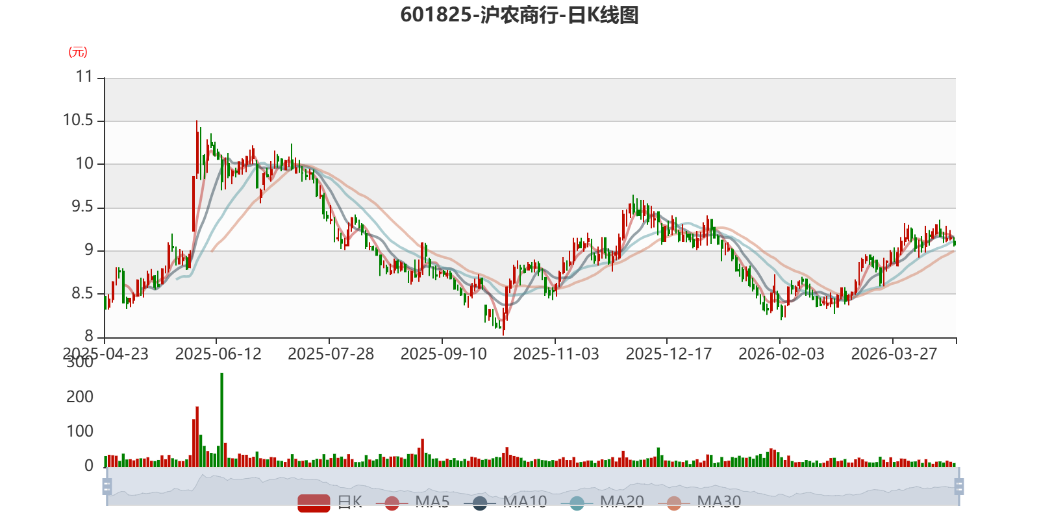Click the 2025-12-17 date axis label
This screenshot has height=519, width=1039.
click(669, 354)
